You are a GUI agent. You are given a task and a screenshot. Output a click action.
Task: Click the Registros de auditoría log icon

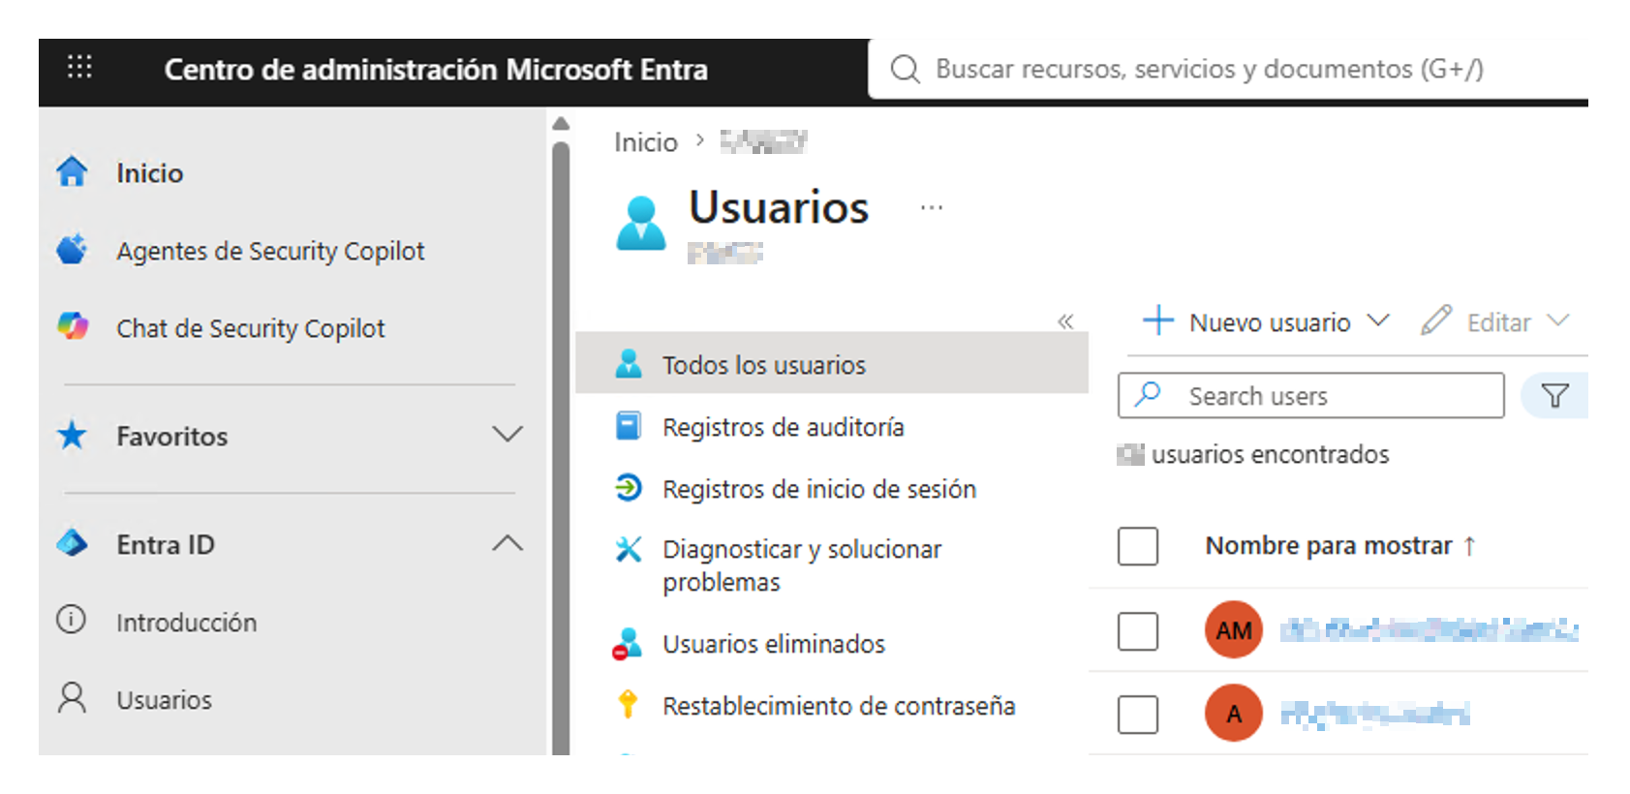(629, 426)
